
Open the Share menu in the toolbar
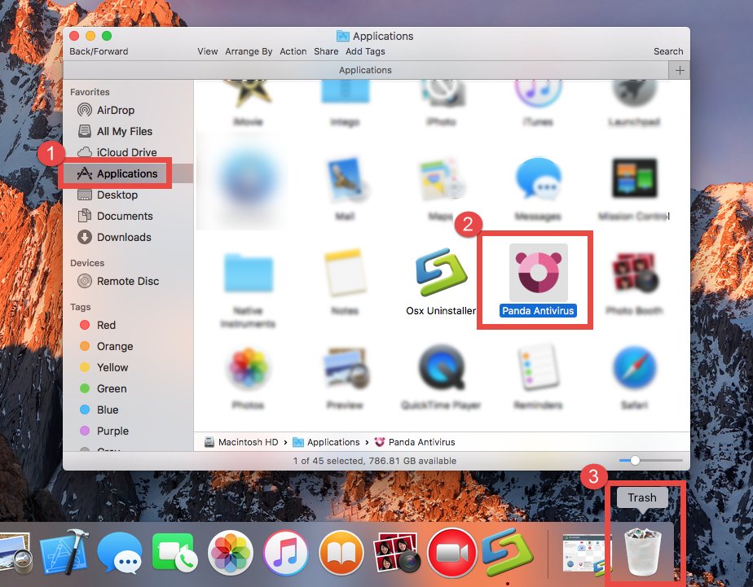click(326, 51)
